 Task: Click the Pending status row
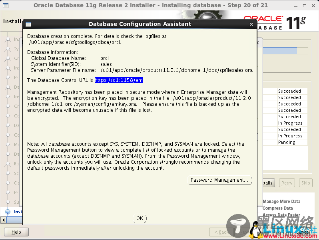[285, 142]
